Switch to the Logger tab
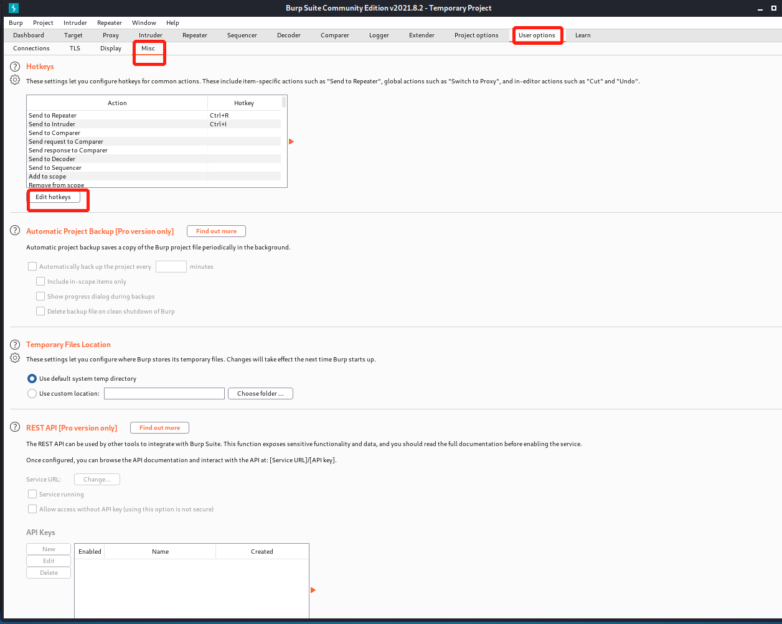This screenshot has width=782, height=624. [379, 35]
